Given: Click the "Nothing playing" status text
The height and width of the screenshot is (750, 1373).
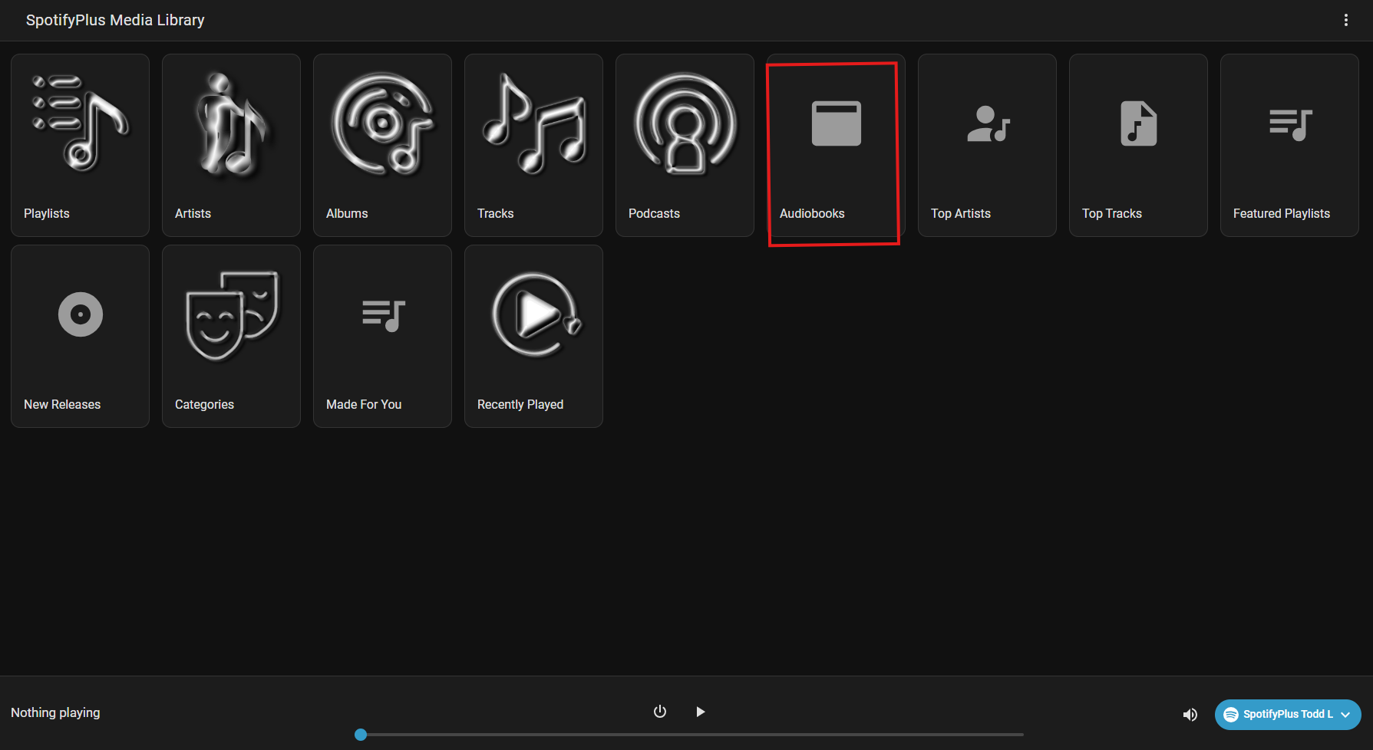Looking at the screenshot, I should [x=55, y=712].
